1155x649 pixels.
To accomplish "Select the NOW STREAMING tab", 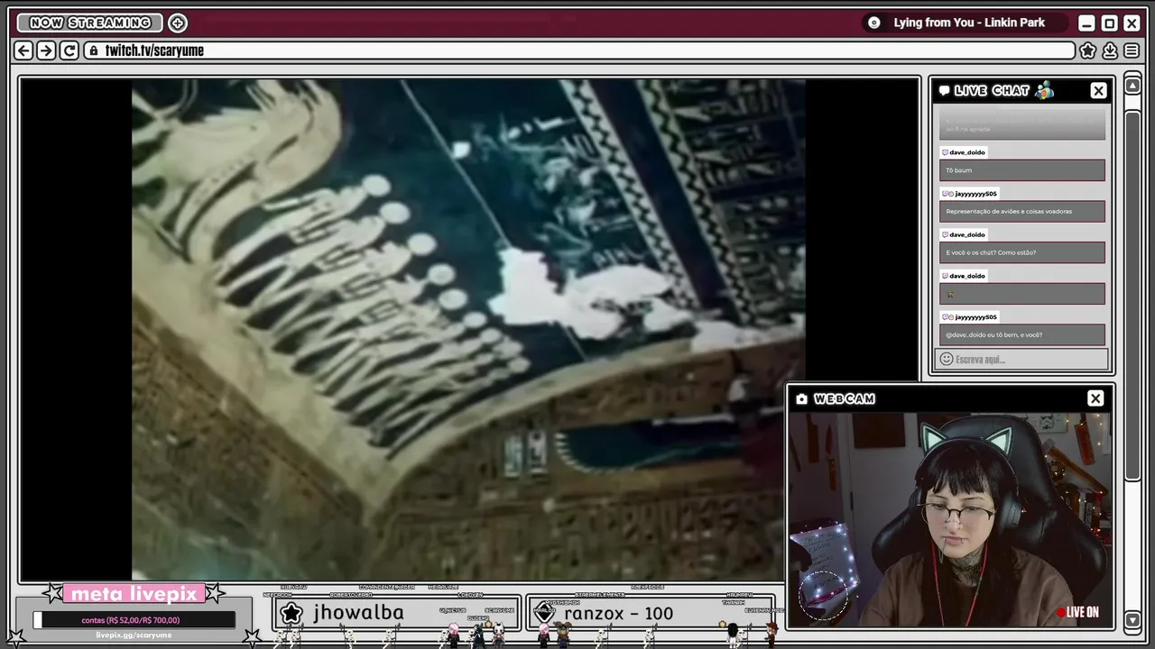I will (90, 23).
